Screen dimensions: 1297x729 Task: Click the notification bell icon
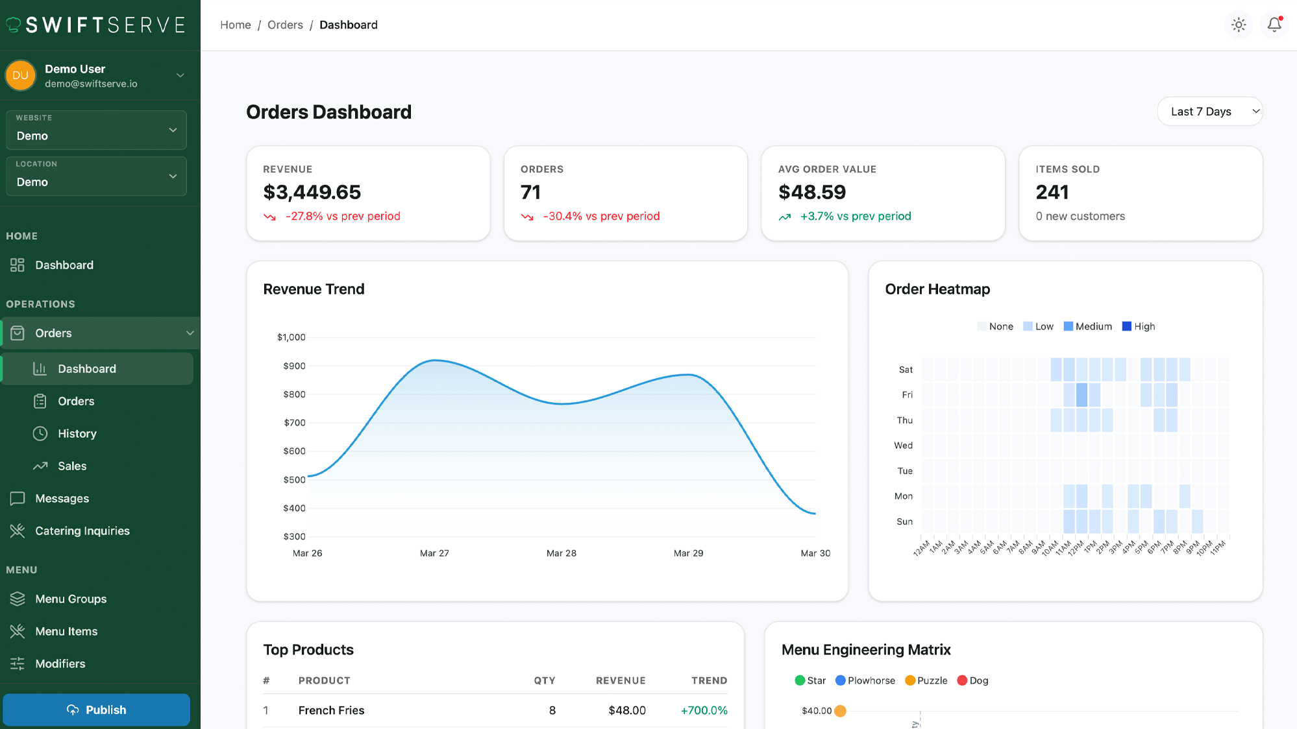[x=1274, y=25]
